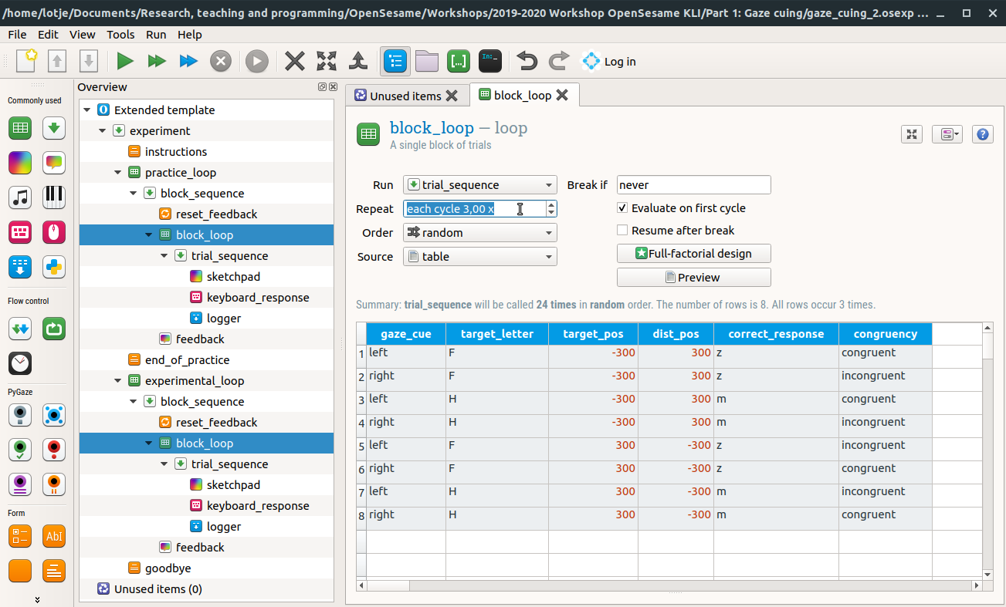Viewport: 1006px width, 607px height.
Task: Open the debug console icon
Action: click(490, 61)
